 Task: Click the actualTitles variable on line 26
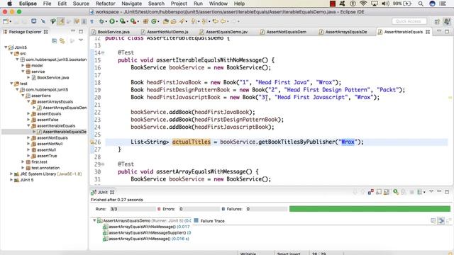[192, 142]
